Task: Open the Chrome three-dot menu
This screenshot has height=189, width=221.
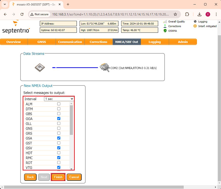Action: click(x=216, y=14)
